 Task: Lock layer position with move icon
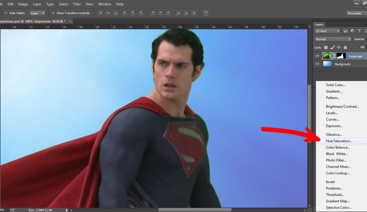(x=339, y=48)
